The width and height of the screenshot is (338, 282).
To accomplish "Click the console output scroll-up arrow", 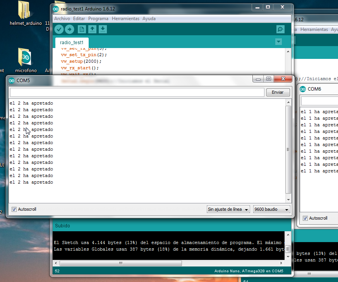I will coord(288,235).
